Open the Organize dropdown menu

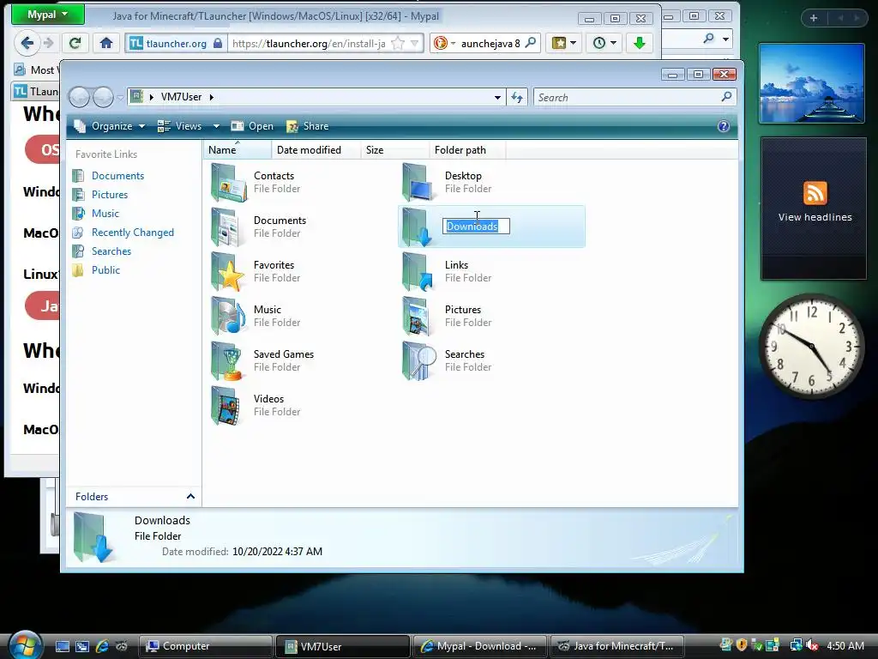click(x=111, y=126)
